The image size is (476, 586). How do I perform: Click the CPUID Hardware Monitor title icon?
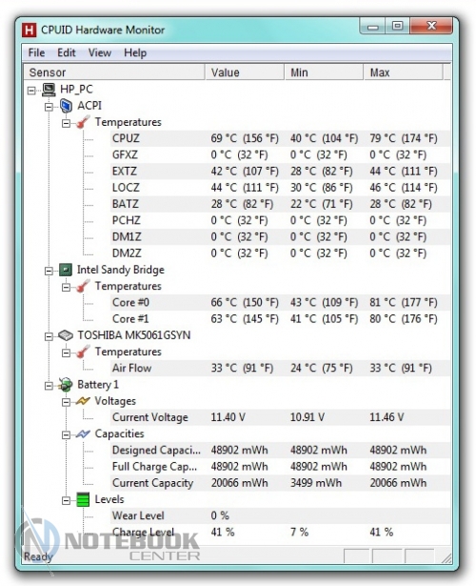click(x=30, y=30)
